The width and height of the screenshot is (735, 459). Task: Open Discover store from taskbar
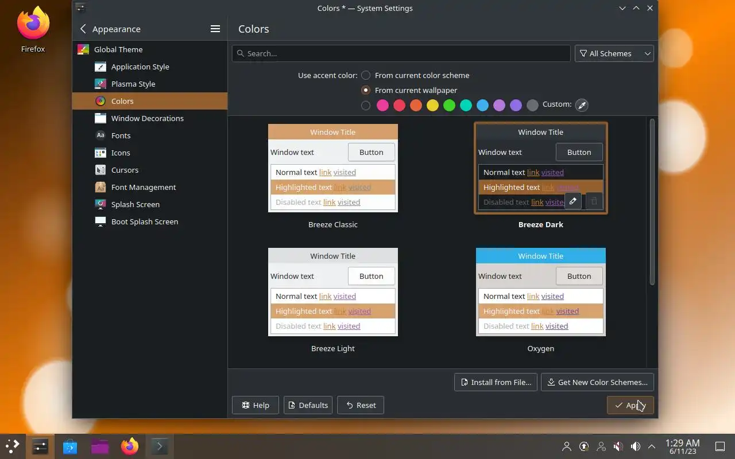(x=70, y=446)
